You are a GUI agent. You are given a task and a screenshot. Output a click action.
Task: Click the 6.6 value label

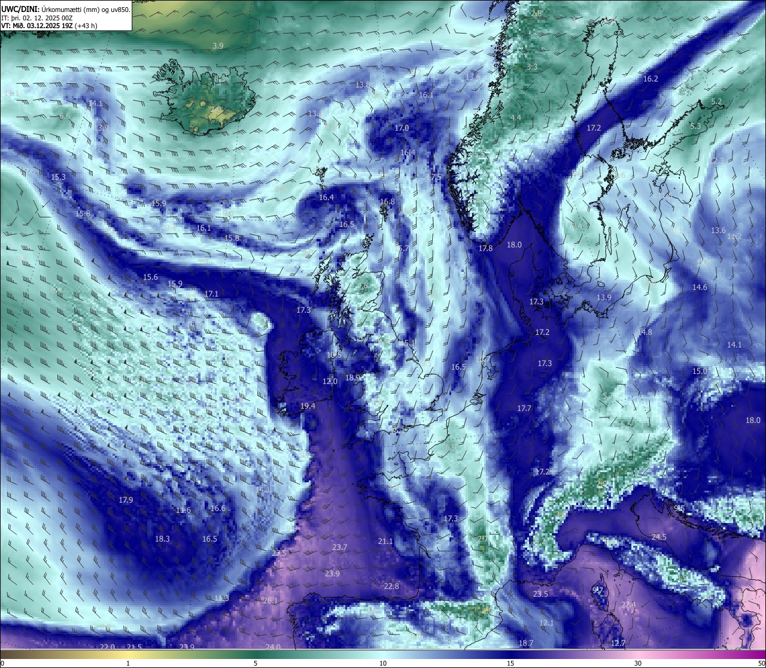point(65,116)
